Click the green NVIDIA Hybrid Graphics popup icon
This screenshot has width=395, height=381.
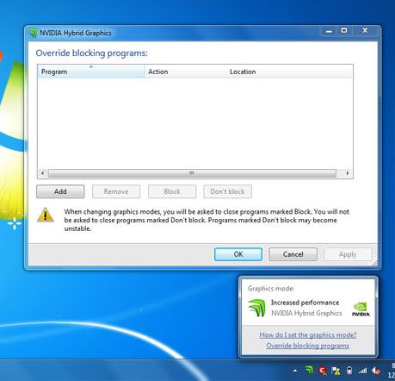click(257, 308)
